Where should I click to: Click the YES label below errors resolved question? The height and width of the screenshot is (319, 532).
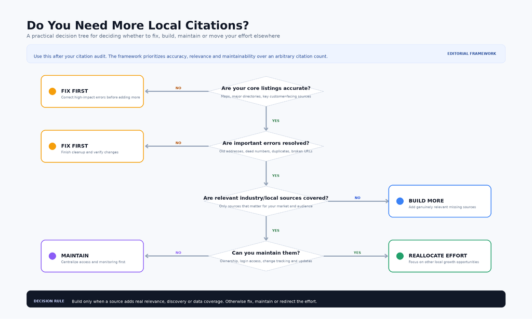click(x=276, y=175)
